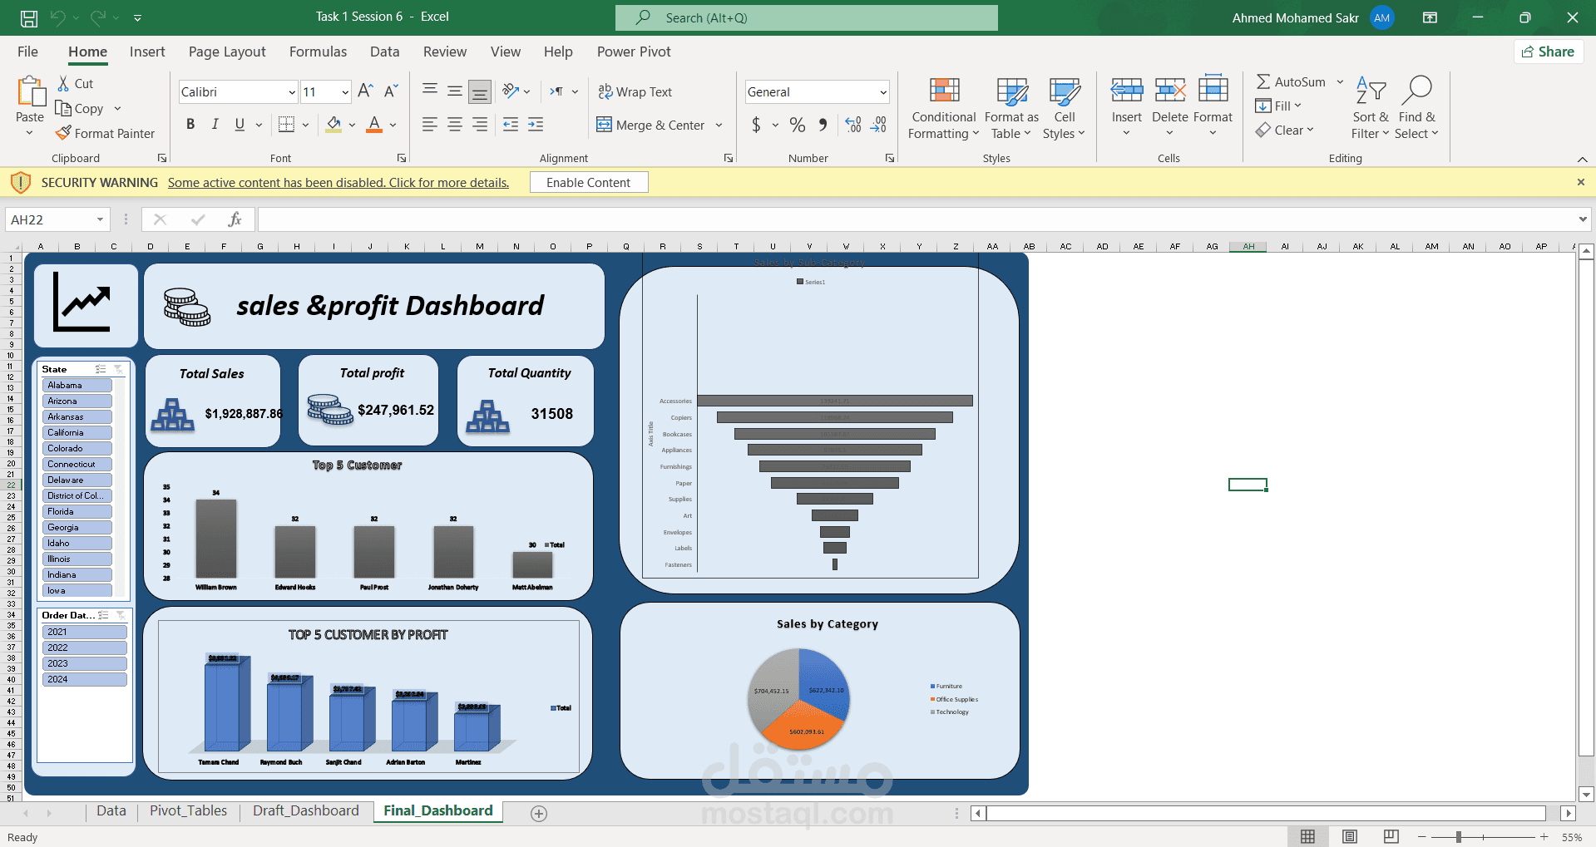Toggle the Bottom Align option
This screenshot has width=1596, height=847.
[x=480, y=91]
